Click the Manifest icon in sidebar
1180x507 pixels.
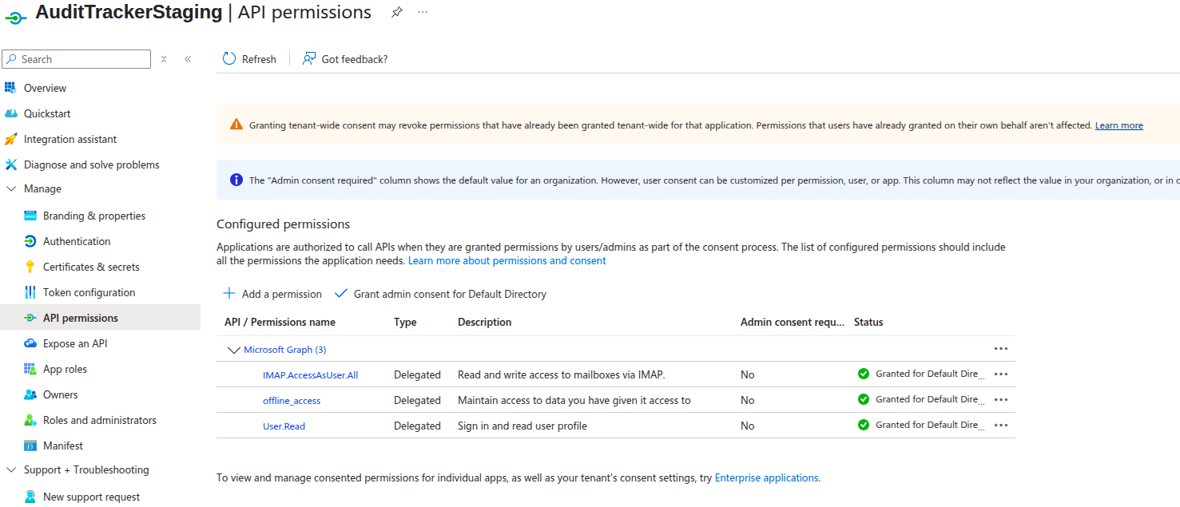pos(30,446)
